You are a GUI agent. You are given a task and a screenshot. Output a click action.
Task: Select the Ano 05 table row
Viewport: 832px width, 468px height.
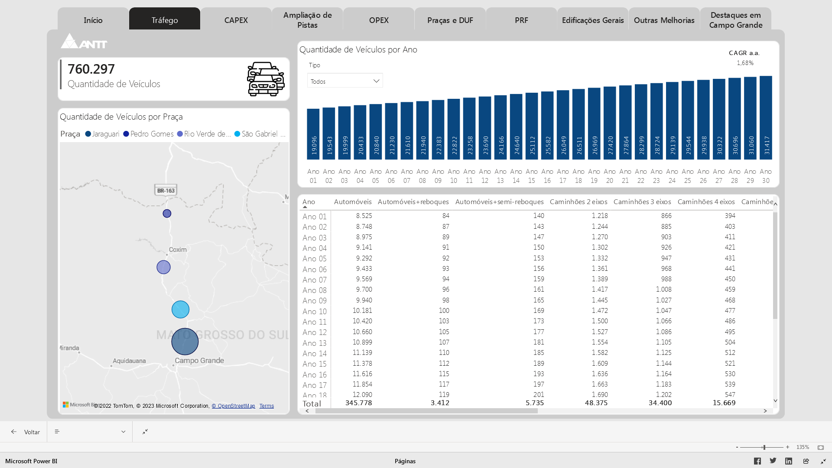pos(536,258)
